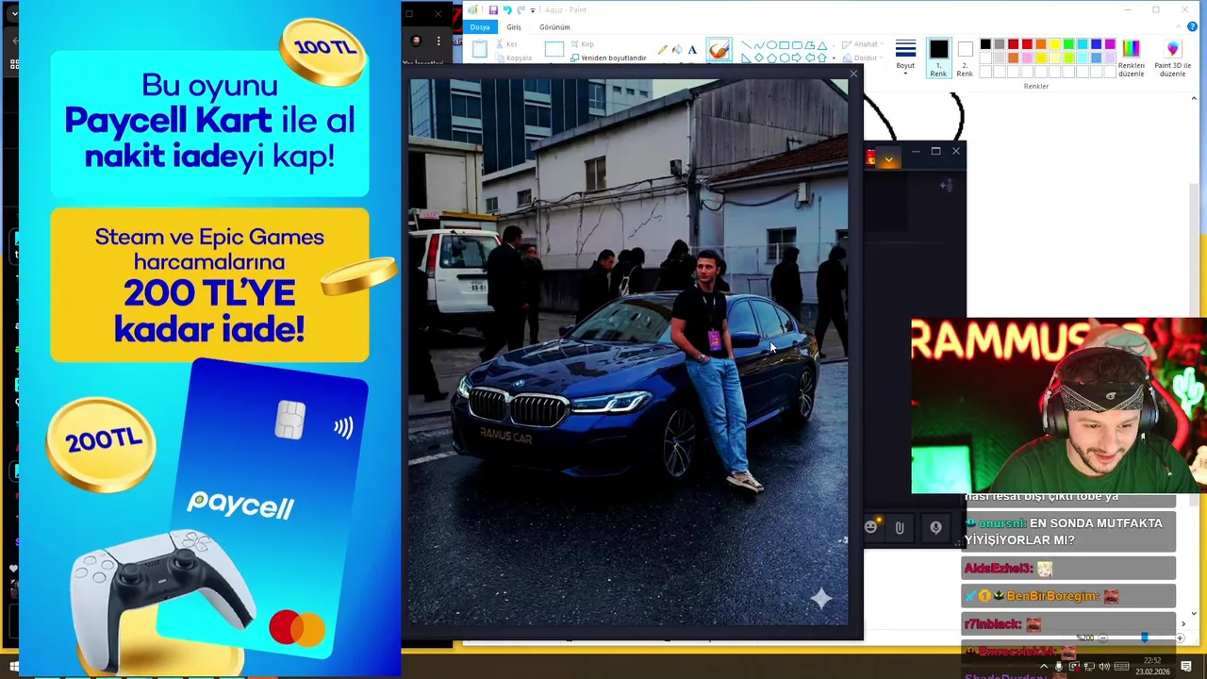Click Paint 3D ile düzenle button
This screenshot has height=679, width=1207.
click(1172, 58)
